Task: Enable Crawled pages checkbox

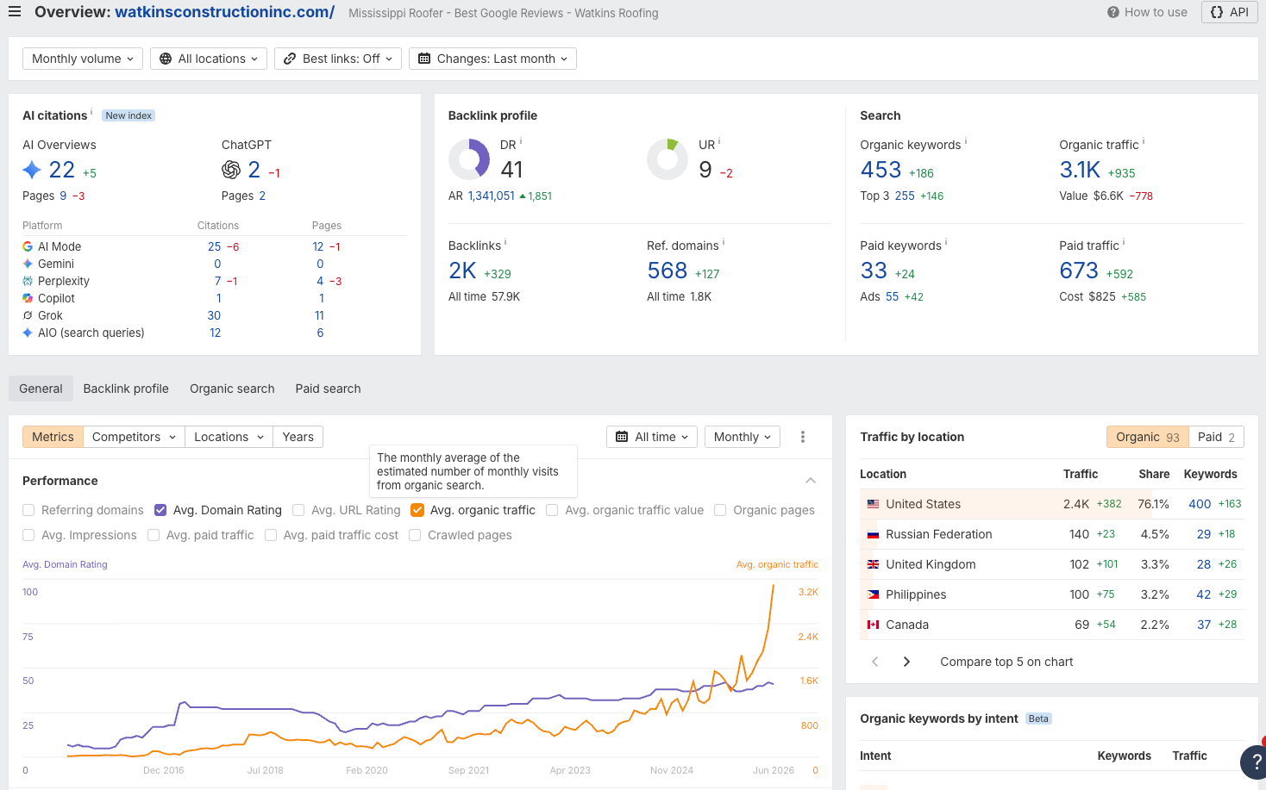Action: coord(415,535)
